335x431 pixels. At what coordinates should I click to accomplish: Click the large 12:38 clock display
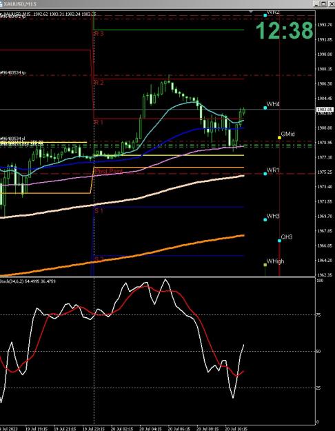pos(285,30)
